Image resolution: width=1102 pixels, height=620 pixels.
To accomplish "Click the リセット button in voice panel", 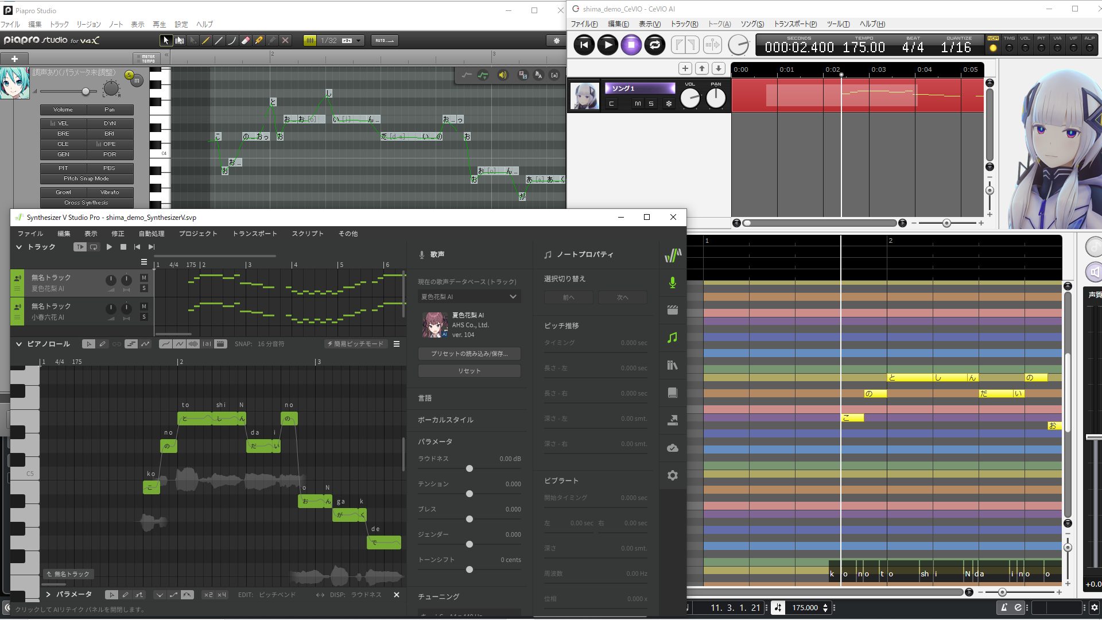I will pyautogui.click(x=469, y=371).
